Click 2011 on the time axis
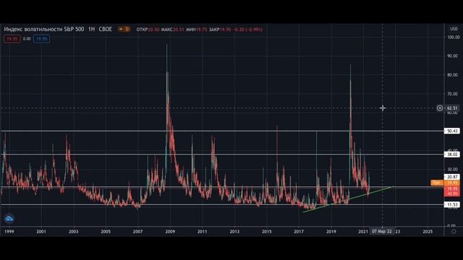463x260 pixels. (x=203, y=232)
